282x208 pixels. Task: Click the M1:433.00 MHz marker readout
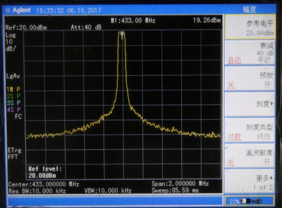pyautogui.click(x=133, y=21)
